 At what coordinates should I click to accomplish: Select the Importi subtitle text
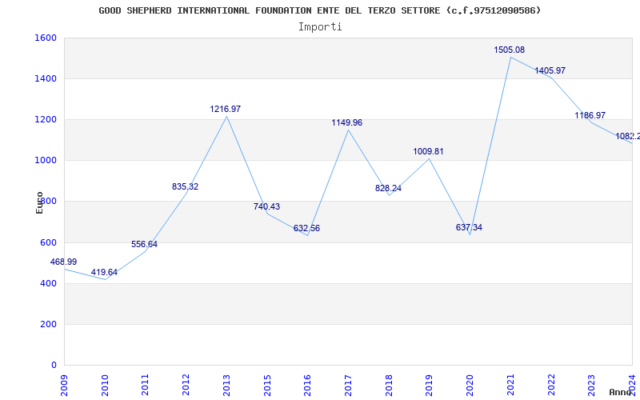(x=320, y=27)
